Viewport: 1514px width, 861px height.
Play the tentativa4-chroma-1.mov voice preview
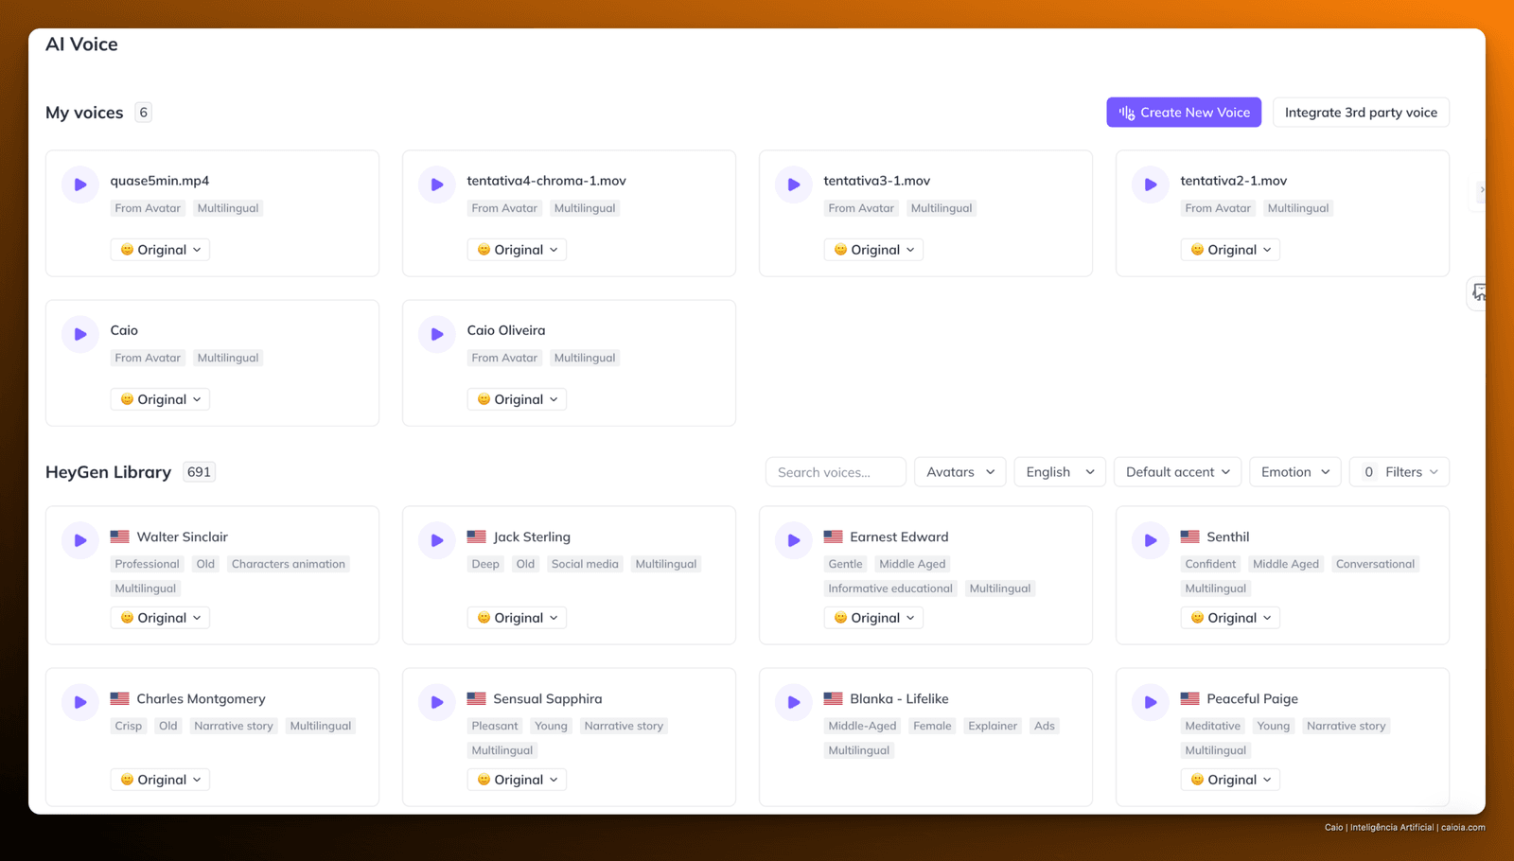coord(437,184)
